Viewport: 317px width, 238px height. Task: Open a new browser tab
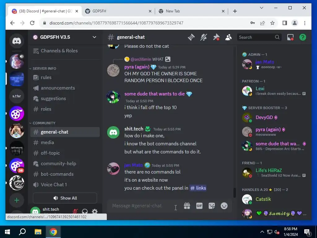pyautogui.click(x=235, y=11)
